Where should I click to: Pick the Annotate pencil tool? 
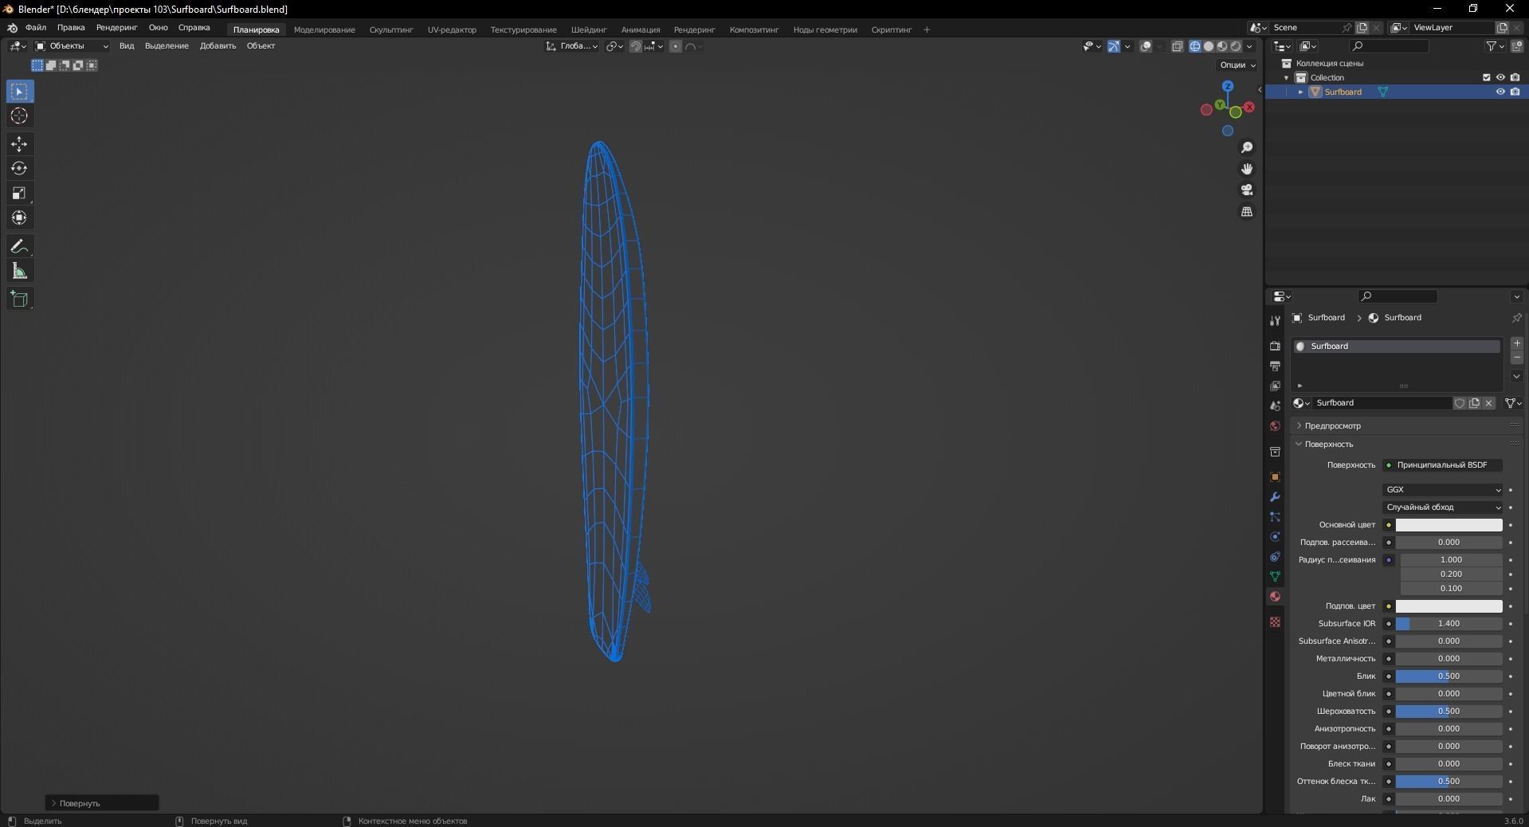[x=20, y=247]
